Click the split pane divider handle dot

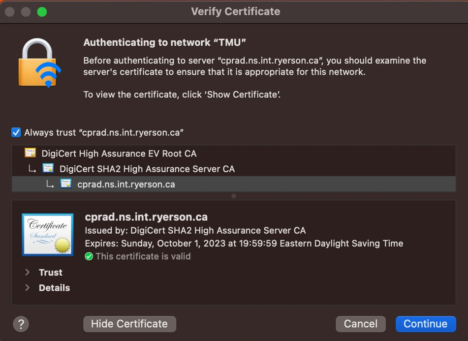[234, 196]
